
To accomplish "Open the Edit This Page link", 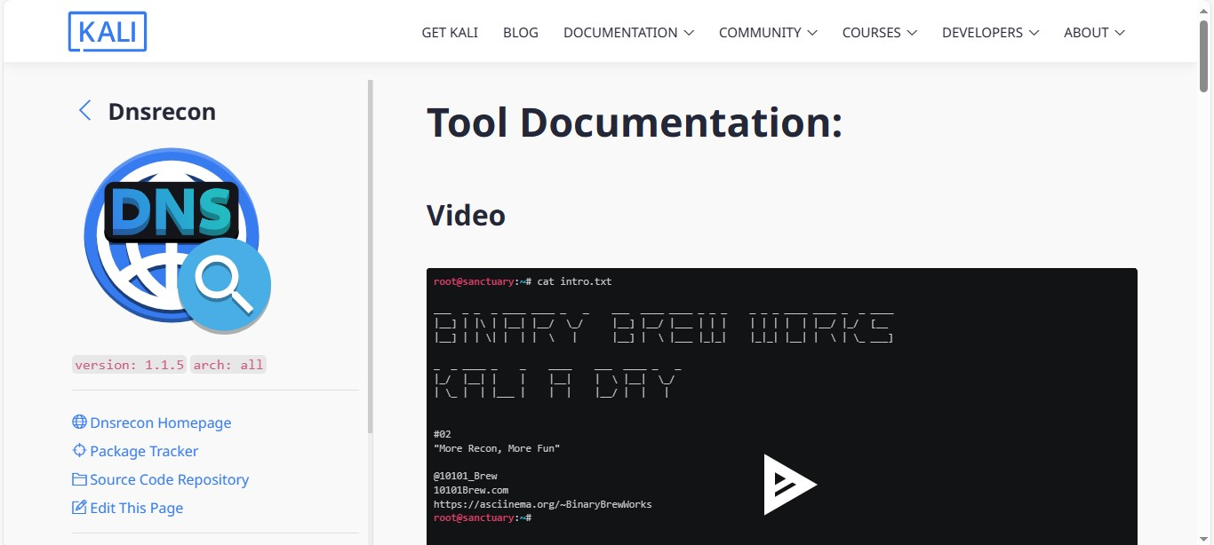I will pyautogui.click(x=136, y=508).
